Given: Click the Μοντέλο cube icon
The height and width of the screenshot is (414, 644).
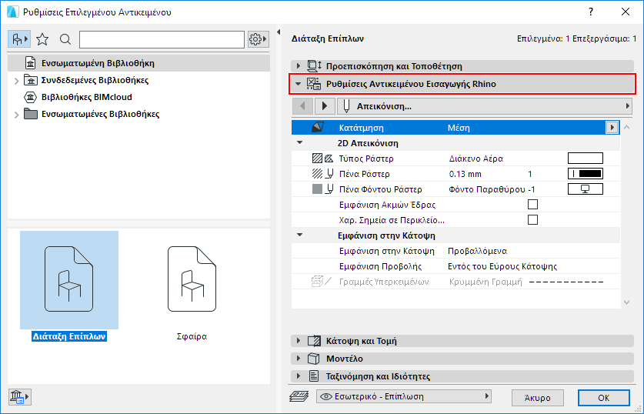Looking at the screenshot, I should tap(314, 359).
